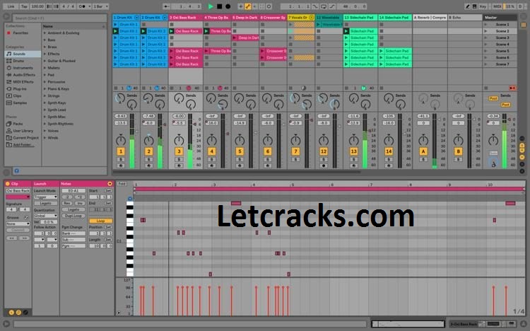Click the Fold button in the note editor
Screen dimensions: 530x331
pos(122,184)
